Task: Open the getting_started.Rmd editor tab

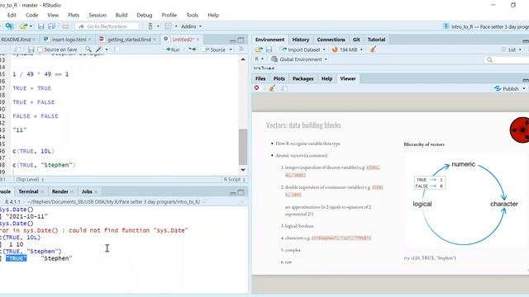Action: click(x=129, y=40)
